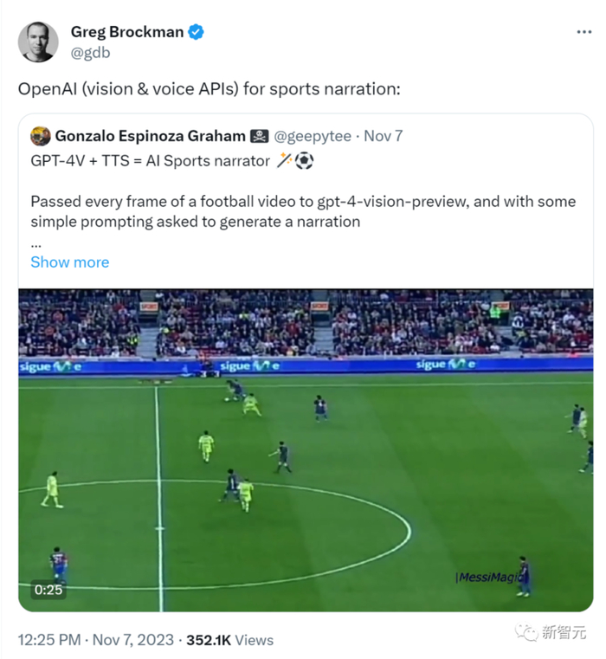606x659 pixels.
Task: Click the 12:25 PM tweet timestamp
Action: [x=48, y=640]
